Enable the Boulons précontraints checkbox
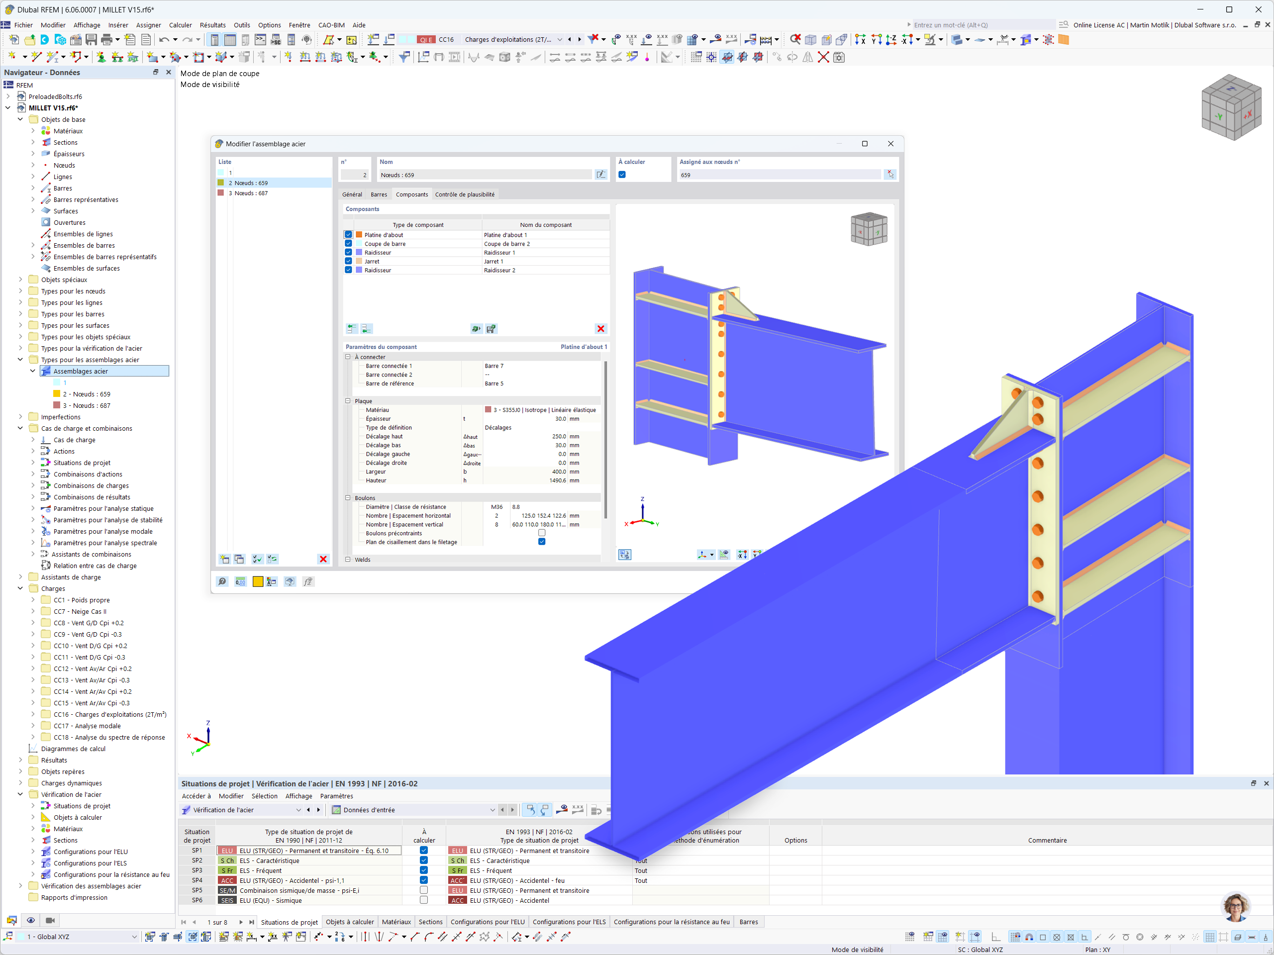This screenshot has height=955, width=1274. [541, 533]
